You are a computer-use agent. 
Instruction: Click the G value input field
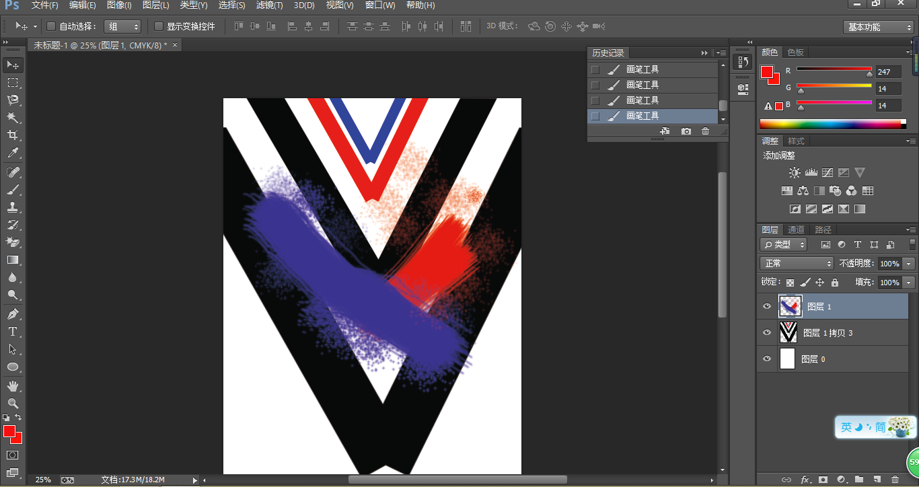[x=888, y=89]
